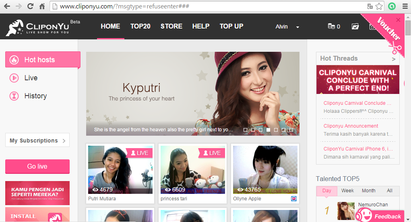Open NemuroChan profile name

click(373, 205)
